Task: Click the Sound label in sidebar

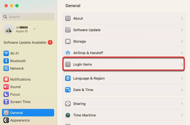Action: pyautogui.click(x=15, y=87)
